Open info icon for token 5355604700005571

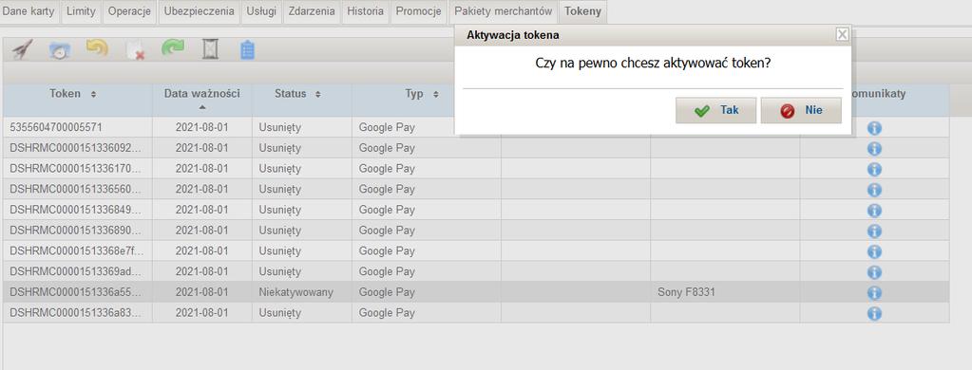(874, 128)
